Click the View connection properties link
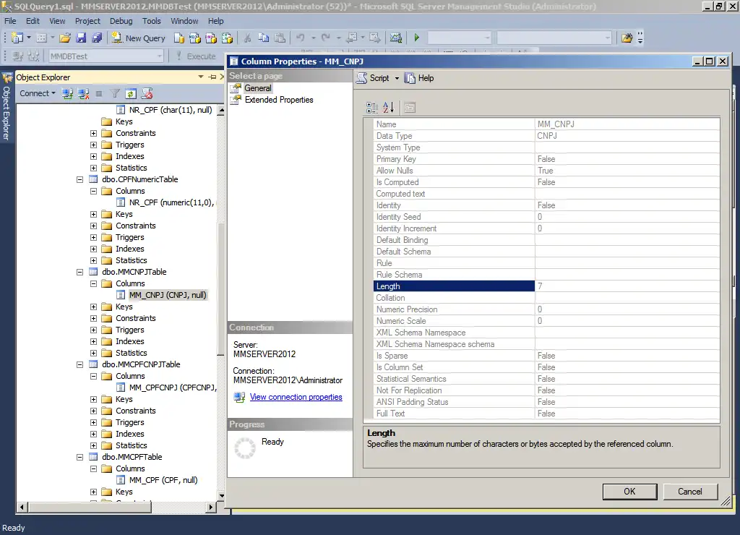The image size is (740, 535). pos(296,397)
